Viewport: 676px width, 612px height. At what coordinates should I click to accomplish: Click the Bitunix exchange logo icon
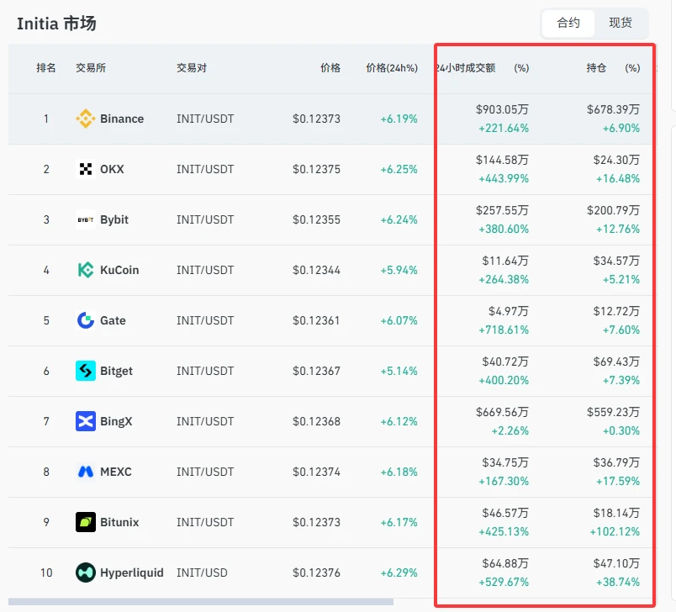86,522
